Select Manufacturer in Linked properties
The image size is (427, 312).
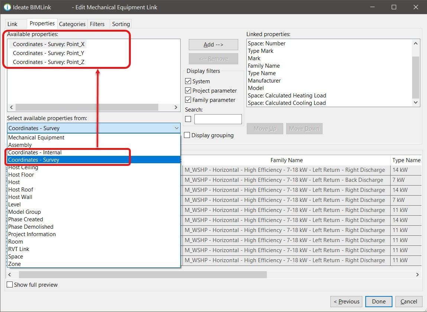tap(264, 81)
